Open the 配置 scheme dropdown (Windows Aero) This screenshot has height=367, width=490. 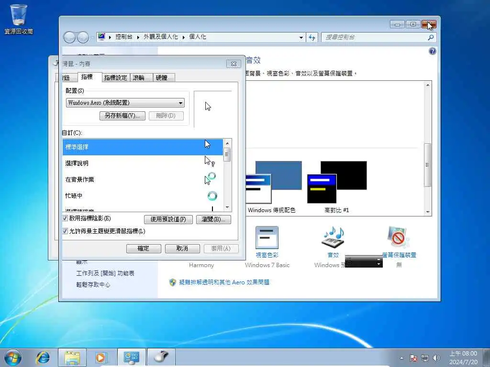pos(125,103)
